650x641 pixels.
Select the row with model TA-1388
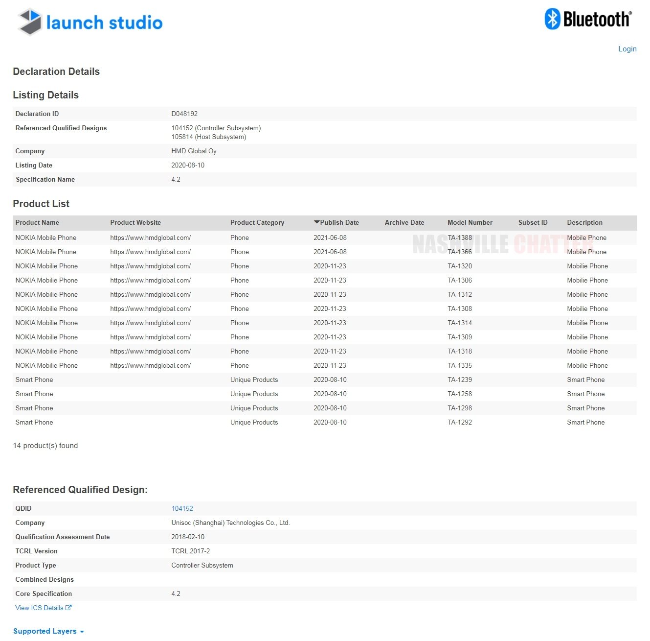click(460, 237)
